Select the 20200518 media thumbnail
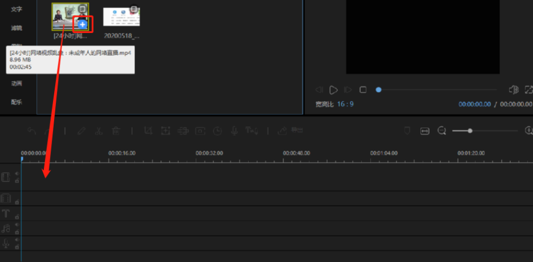The height and width of the screenshot is (262, 533). pyautogui.click(x=121, y=17)
